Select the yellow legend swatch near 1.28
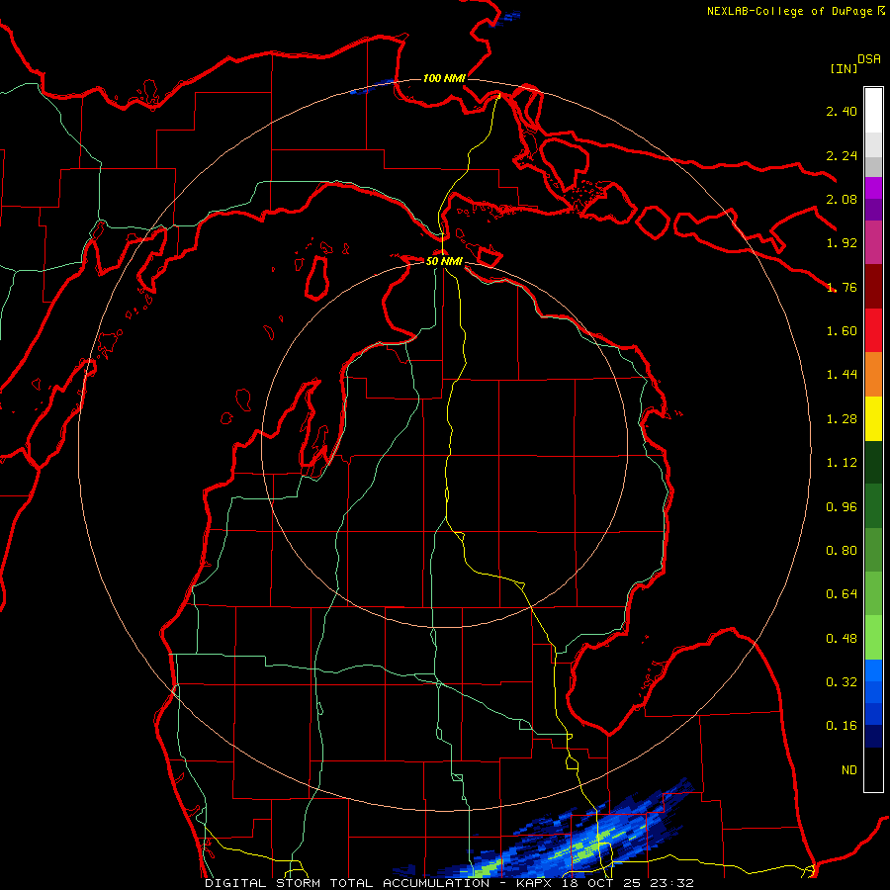 tap(873, 418)
